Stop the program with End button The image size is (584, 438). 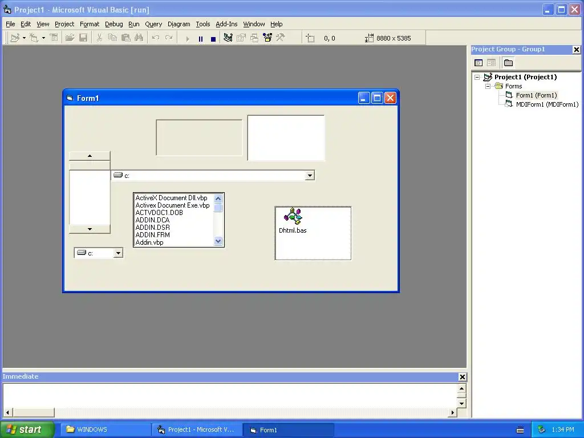(x=213, y=39)
